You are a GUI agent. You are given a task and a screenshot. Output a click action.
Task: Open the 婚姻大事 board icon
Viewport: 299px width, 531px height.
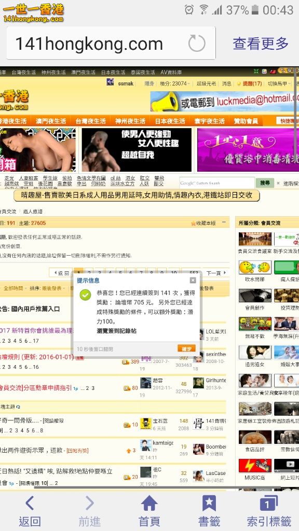pyautogui.click(x=287, y=352)
